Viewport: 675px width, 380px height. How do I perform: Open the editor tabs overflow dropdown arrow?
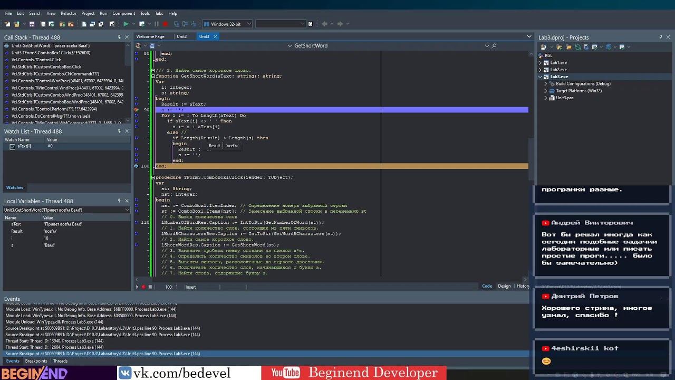(x=529, y=36)
